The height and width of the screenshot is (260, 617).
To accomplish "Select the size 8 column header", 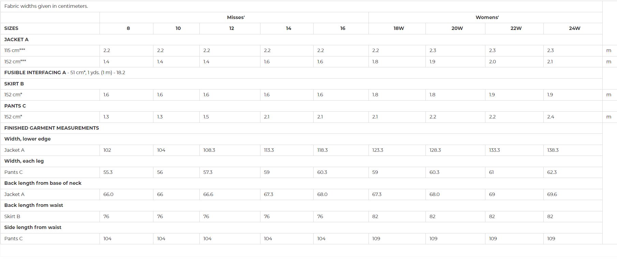I will (128, 28).
